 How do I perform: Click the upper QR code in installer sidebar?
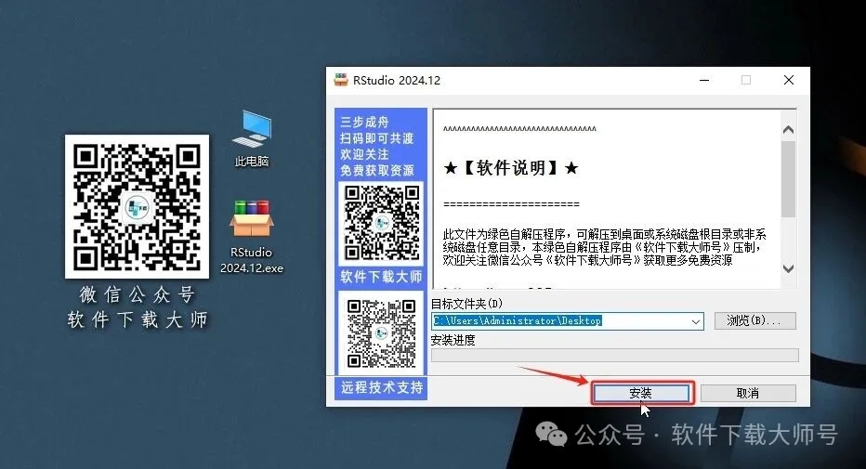[x=382, y=223]
